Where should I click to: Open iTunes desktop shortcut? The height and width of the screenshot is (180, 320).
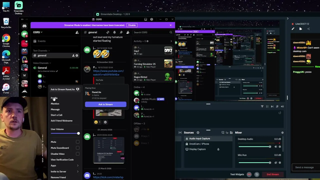coord(6,88)
